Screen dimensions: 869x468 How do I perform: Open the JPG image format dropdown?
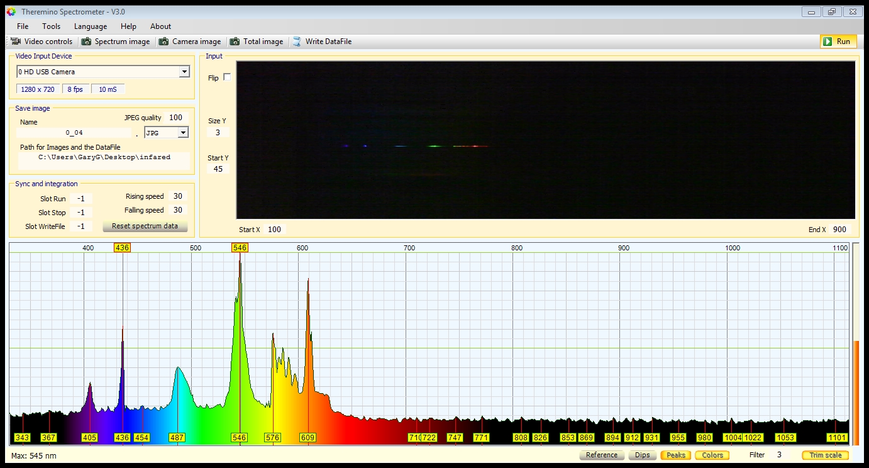point(183,133)
